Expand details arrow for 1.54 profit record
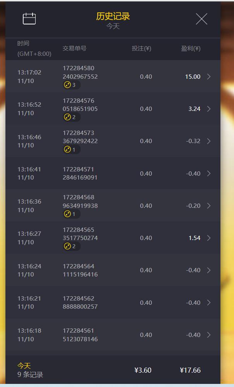This screenshot has height=387, width=234. coord(209,238)
